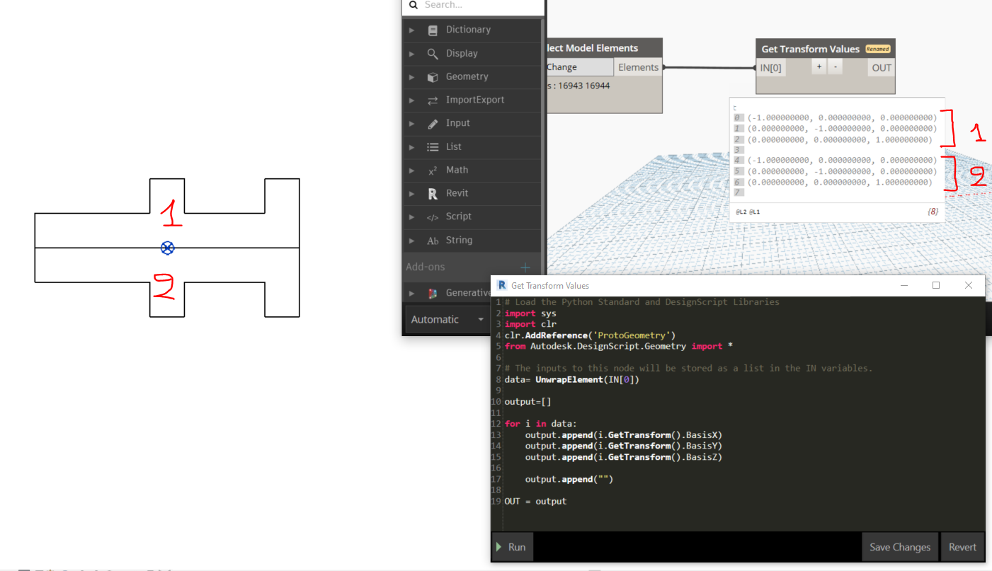Click the Display magnifier icon in library
The height and width of the screenshot is (571, 992).
pos(433,54)
